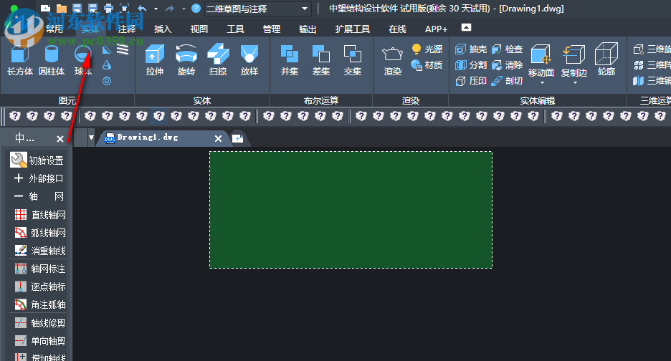Use the 分割 separate tool
Viewport: 671px width, 361px height.
pos(471,65)
